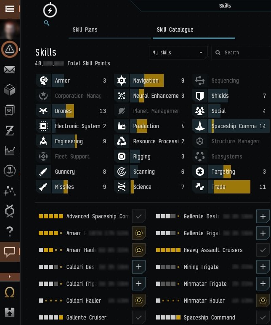Click the Trade arrows icon
This screenshot has height=325, width=271.
[x=199, y=187]
